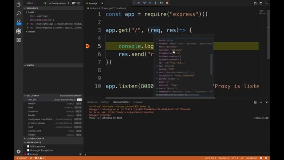Screen dimensions: 284x160
Task: Click app.get callback in breadcrumb
Action: (114, 8)
